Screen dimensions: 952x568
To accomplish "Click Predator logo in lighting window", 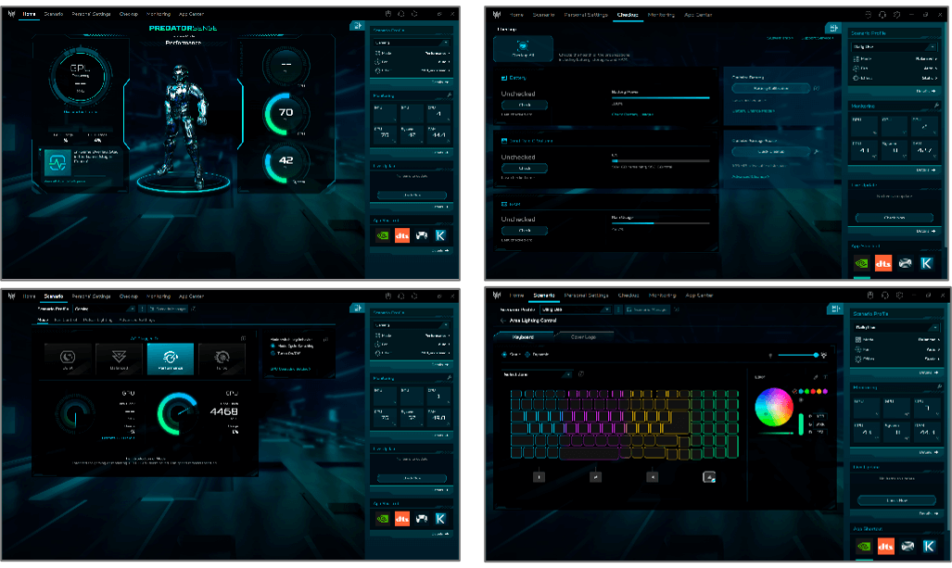I will tap(497, 296).
